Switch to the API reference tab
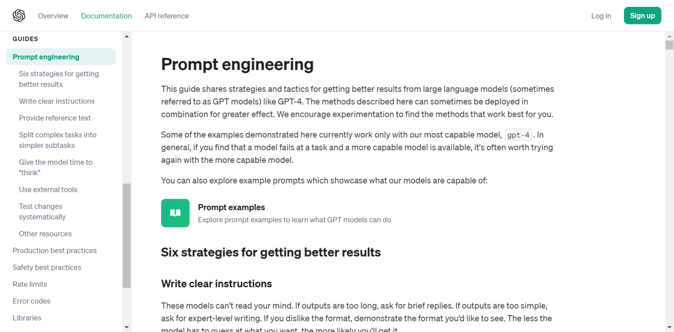This screenshot has width=674, height=332. [167, 16]
